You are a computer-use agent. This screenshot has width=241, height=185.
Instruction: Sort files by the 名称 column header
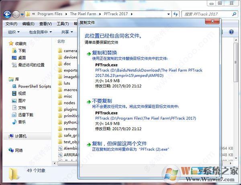point(61,41)
